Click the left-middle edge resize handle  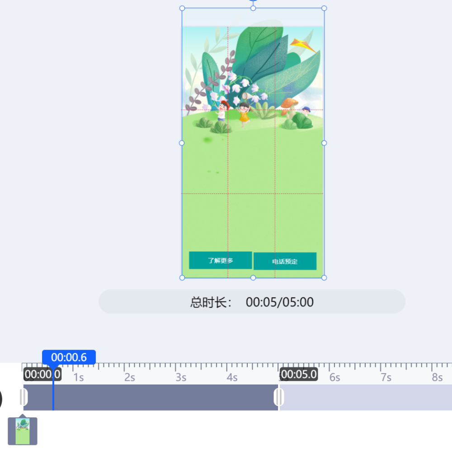[x=182, y=143]
